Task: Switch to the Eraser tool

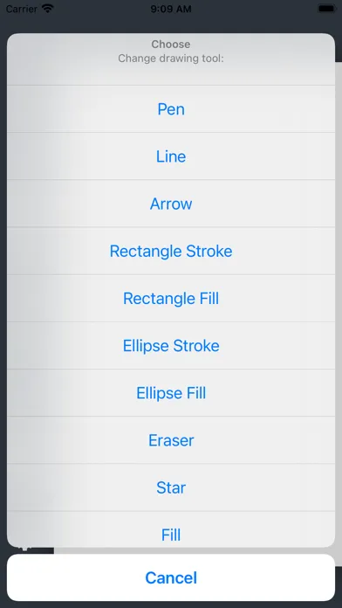Action: pos(171,440)
